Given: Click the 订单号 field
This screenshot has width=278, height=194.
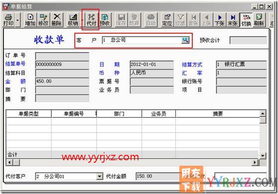Looking at the screenshot, I should point(62,56).
